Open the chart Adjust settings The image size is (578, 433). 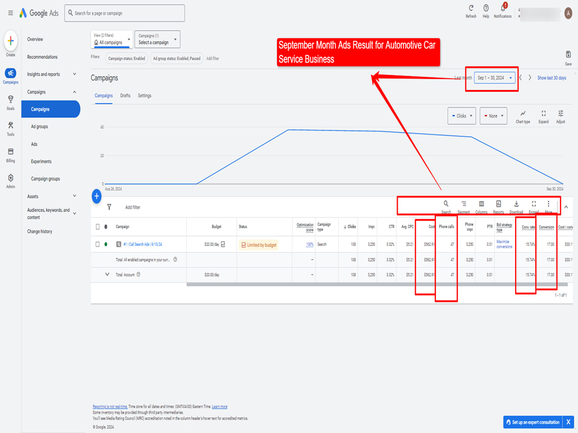560,117
